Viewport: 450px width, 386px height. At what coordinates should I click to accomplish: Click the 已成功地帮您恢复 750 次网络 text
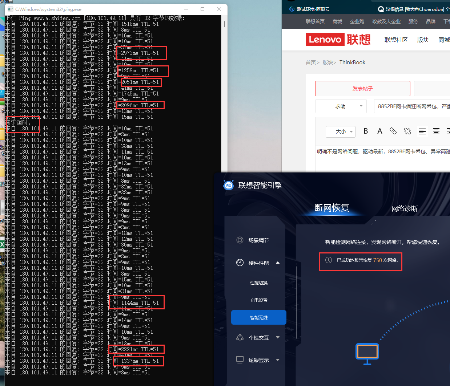click(x=368, y=260)
